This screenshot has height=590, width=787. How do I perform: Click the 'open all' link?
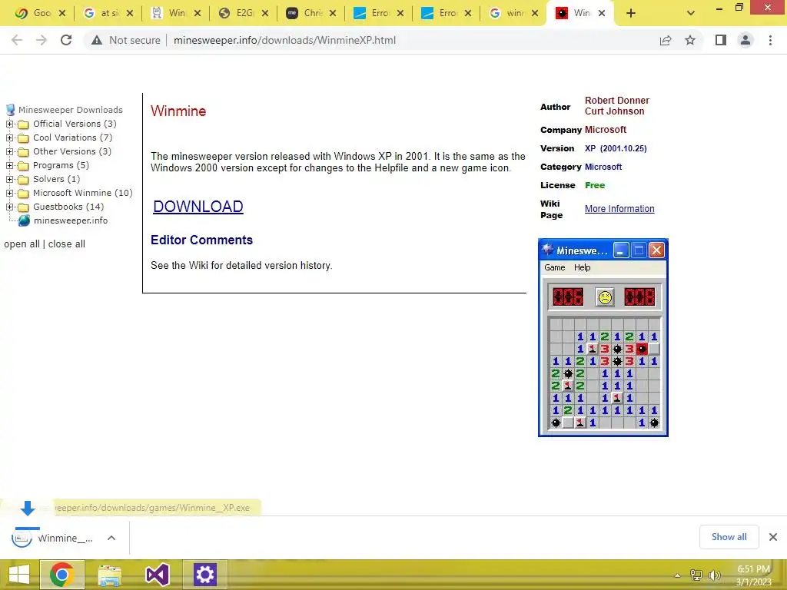[22, 244]
